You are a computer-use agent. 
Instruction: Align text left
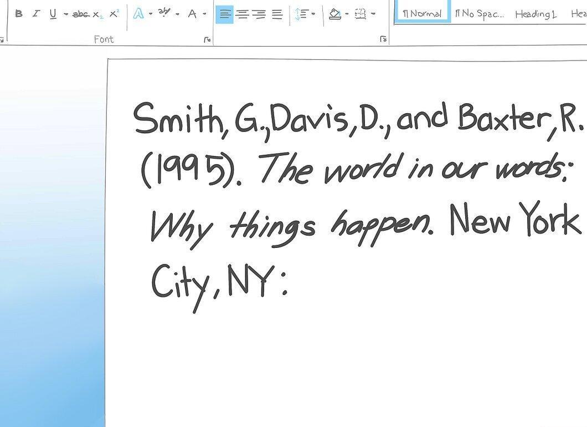point(224,14)
